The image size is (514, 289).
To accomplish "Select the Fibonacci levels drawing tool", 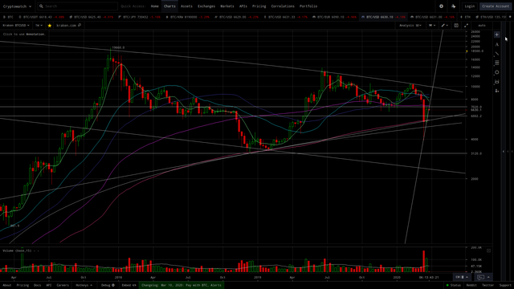I will 497,63.
